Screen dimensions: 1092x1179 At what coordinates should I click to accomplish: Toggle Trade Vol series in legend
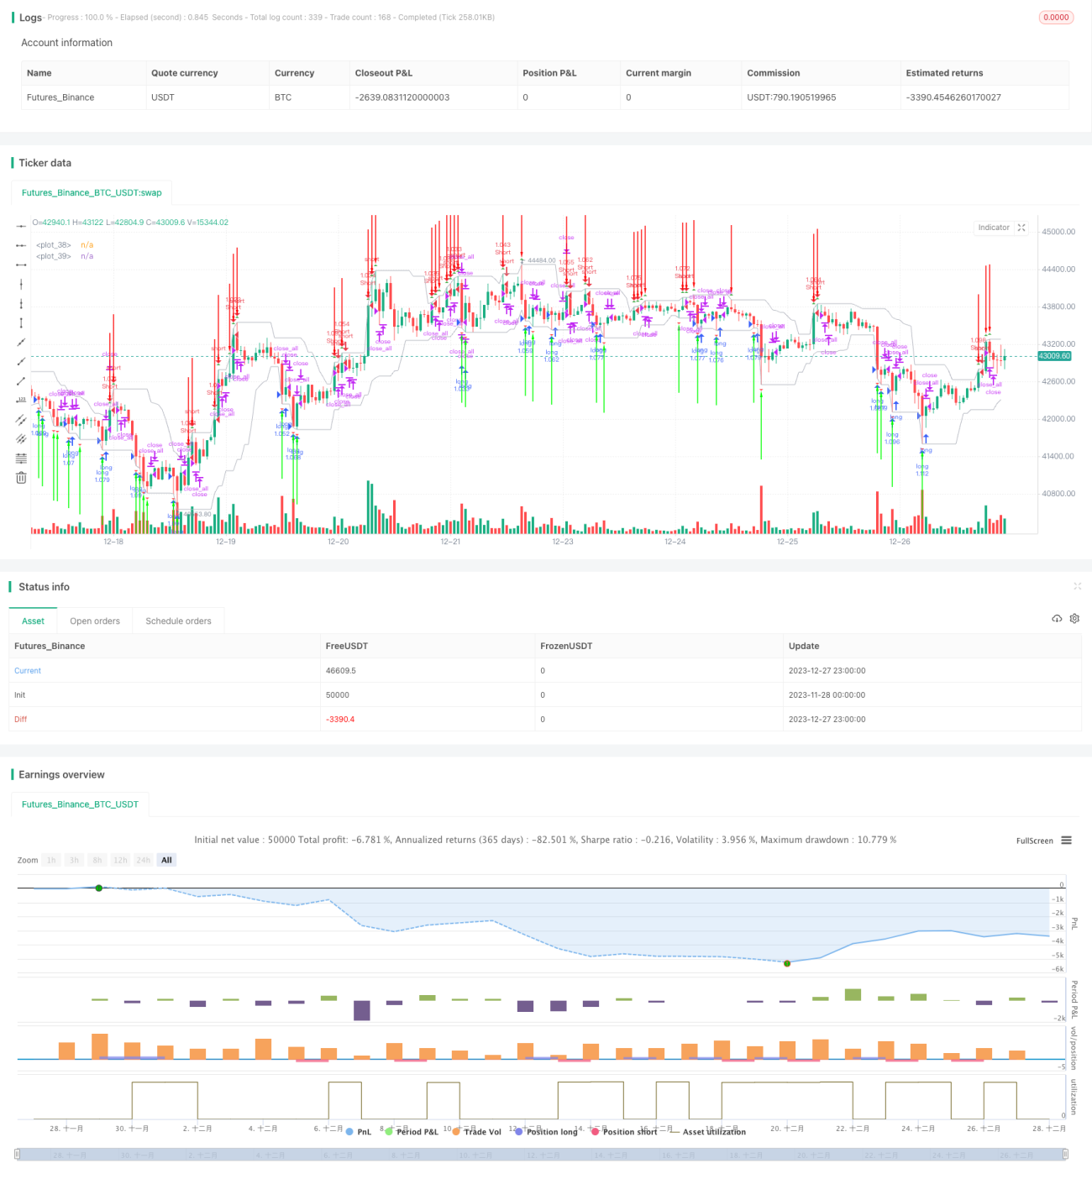click(476, 1132)
